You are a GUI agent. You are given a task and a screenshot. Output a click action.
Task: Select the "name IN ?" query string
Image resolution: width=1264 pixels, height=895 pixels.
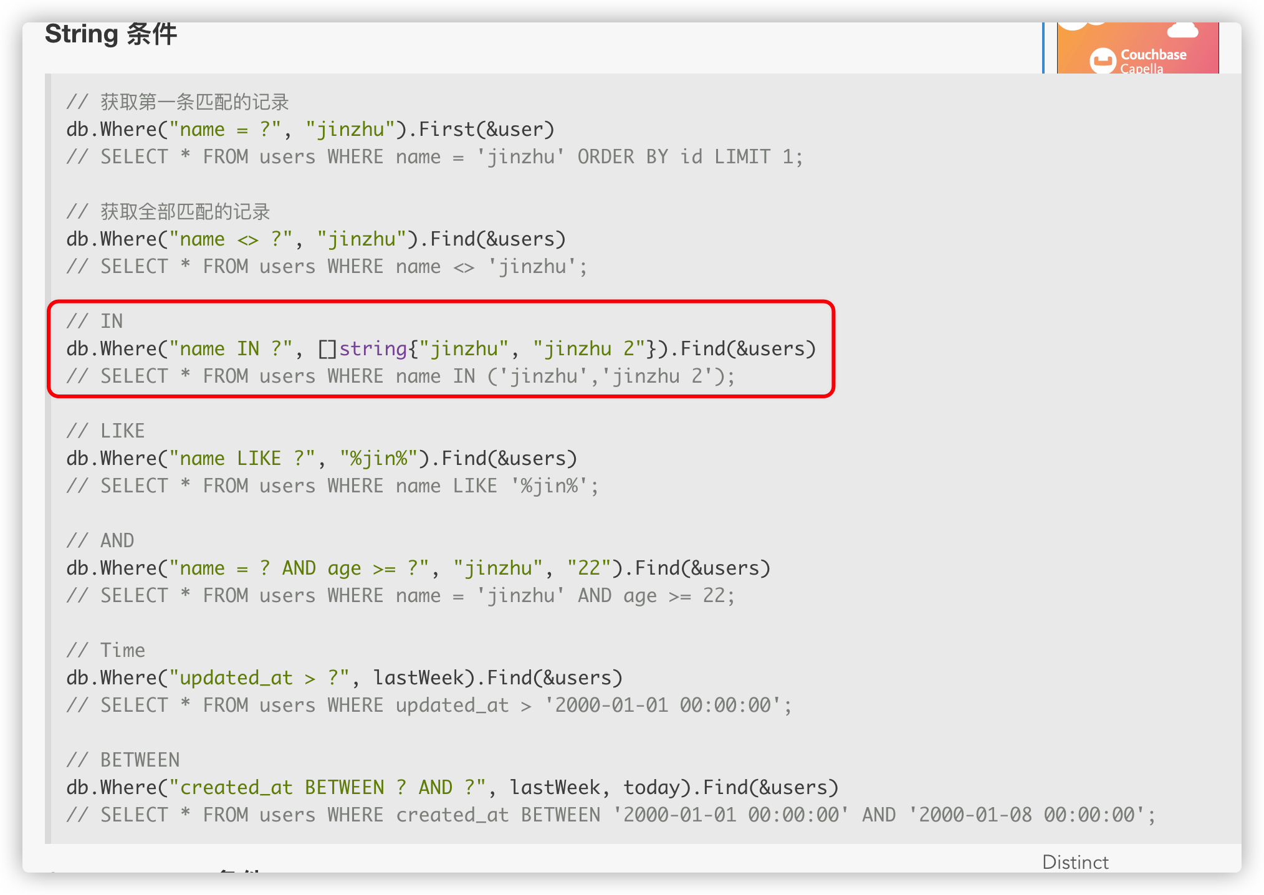coord(231,348)
